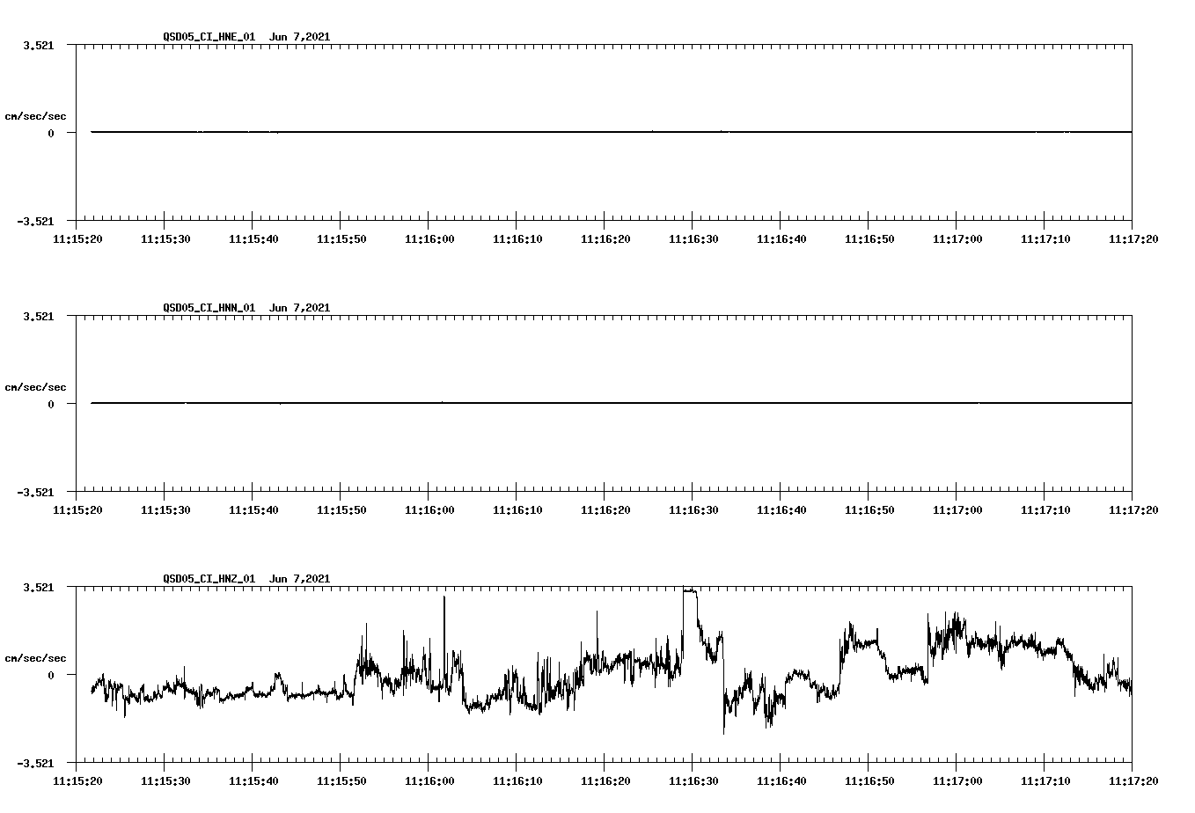Image resolution: width=1195 pixels, height=813 pixels.
Task: Click 11:17:00 time label under HNE plot
Action: [957, 239]
